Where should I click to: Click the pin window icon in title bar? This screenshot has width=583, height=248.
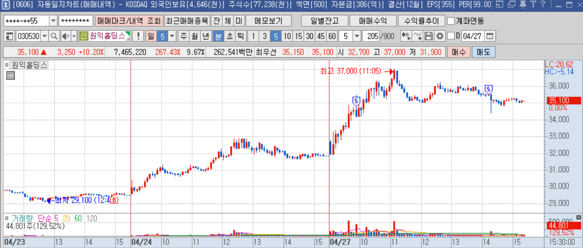click(x=523, y=5)
